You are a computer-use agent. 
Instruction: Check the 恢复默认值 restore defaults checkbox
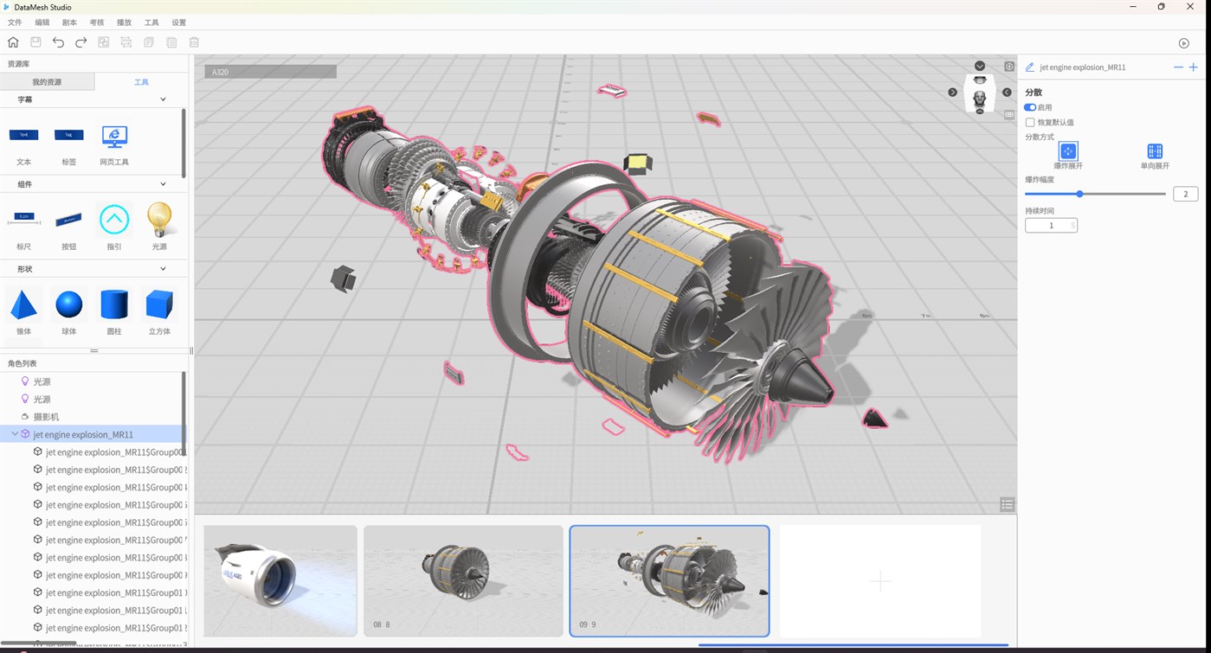point(1030,123)
